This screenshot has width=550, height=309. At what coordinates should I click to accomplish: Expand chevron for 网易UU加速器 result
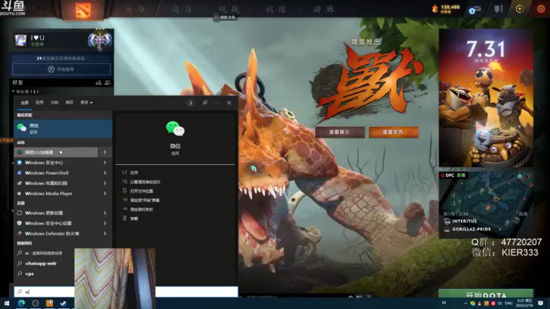pos(104,152)
